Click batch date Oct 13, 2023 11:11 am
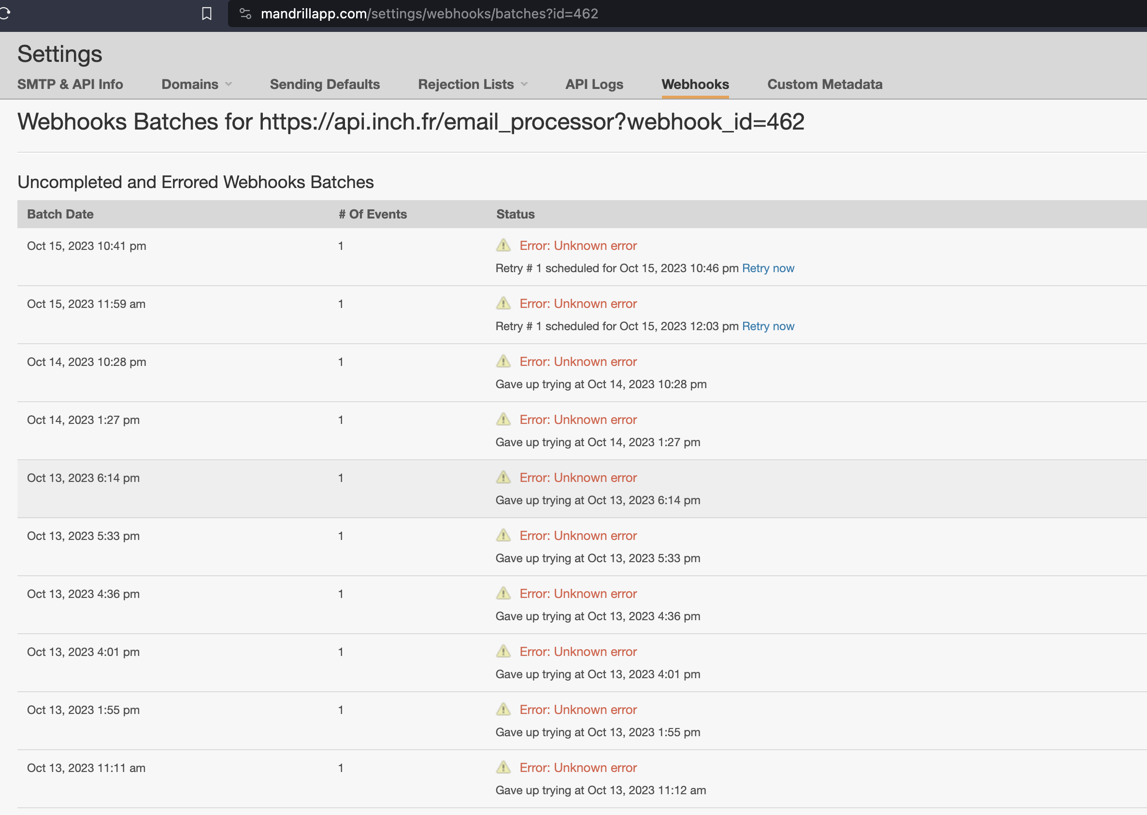The image size is (1147, 815). point(86,768)
